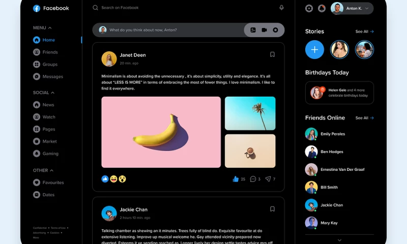
Task: Share Janet Deen's post via paper-plane icon
Action: pos(268,179)
